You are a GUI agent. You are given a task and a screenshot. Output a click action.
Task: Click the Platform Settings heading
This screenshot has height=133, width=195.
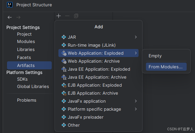point(24,72)
